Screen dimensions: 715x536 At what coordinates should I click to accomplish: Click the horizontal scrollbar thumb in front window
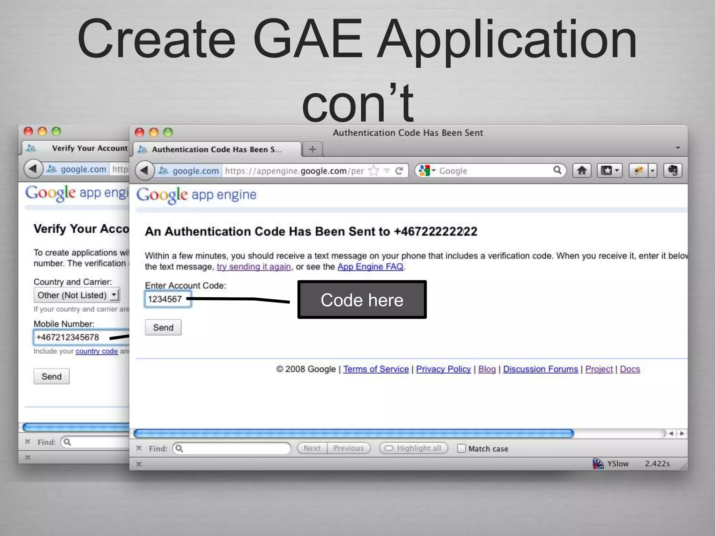click(x=354, y=433)
